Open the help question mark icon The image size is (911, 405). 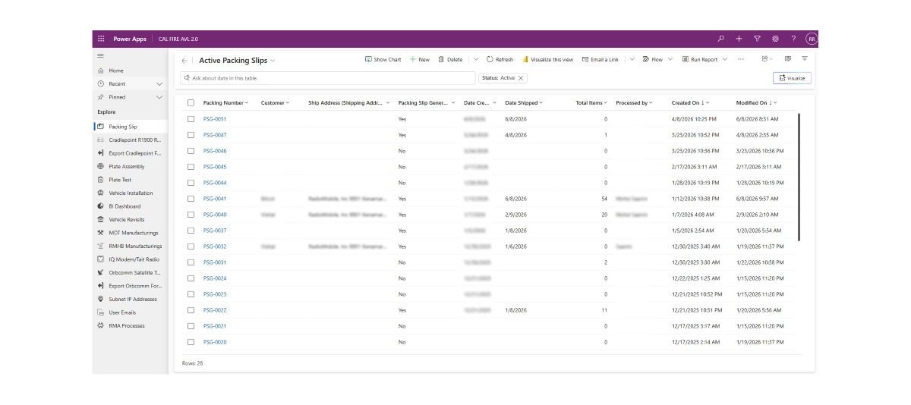[793, 39]
